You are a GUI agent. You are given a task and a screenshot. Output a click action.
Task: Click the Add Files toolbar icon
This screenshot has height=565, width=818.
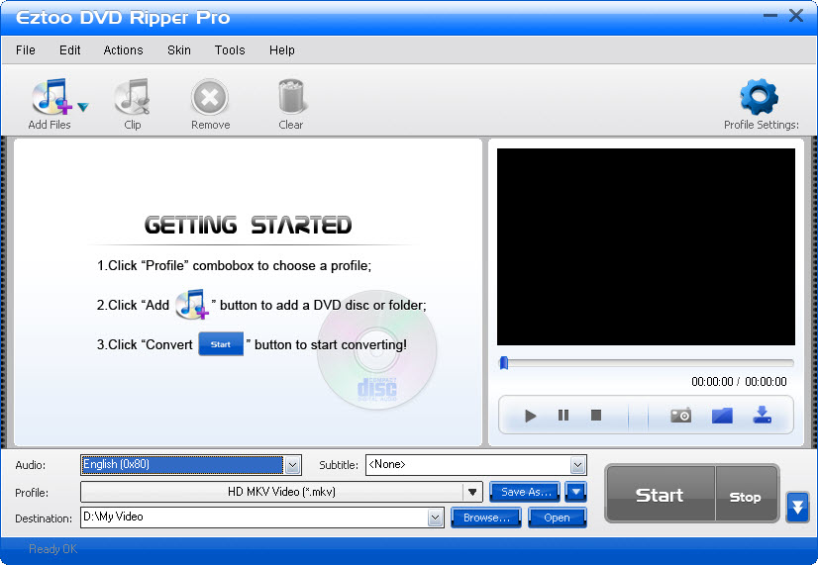(51, 96)
